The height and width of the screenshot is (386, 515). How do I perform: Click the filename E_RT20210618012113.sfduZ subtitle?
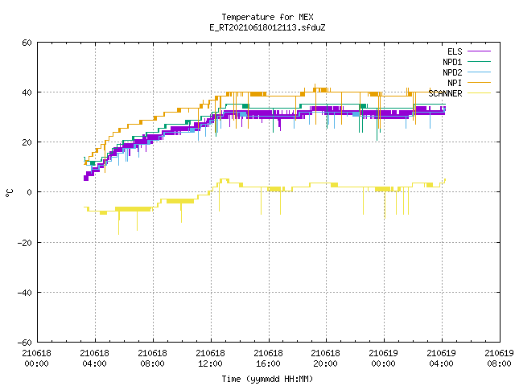[x=267, y=27]
